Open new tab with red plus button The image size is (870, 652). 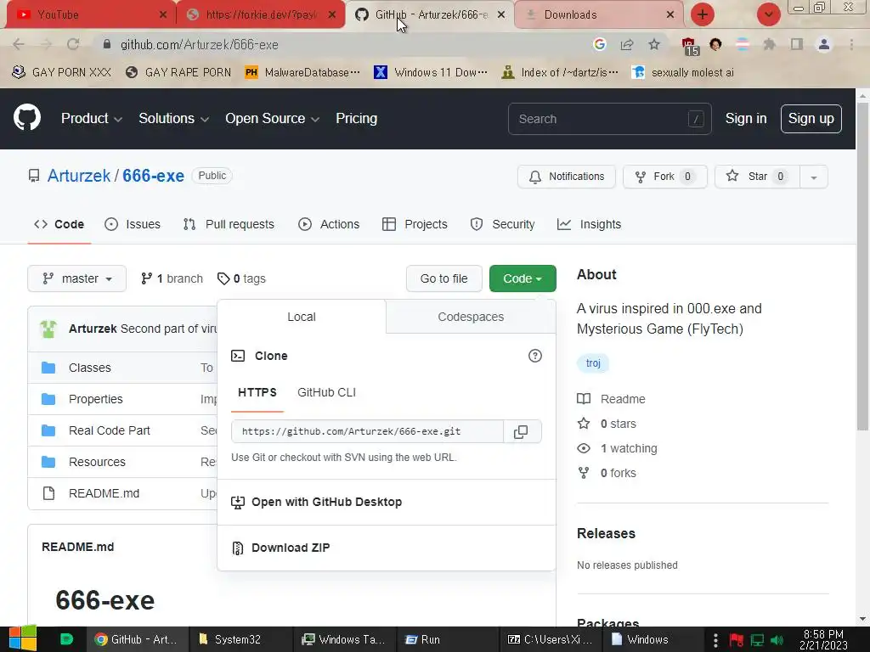[x=703, y=14]
